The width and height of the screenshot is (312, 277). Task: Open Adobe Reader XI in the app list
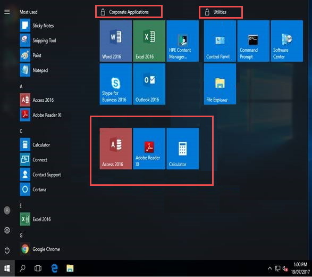tap(41, 115)
